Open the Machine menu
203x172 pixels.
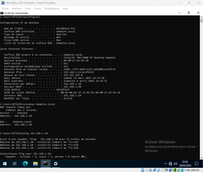[17, 8]
